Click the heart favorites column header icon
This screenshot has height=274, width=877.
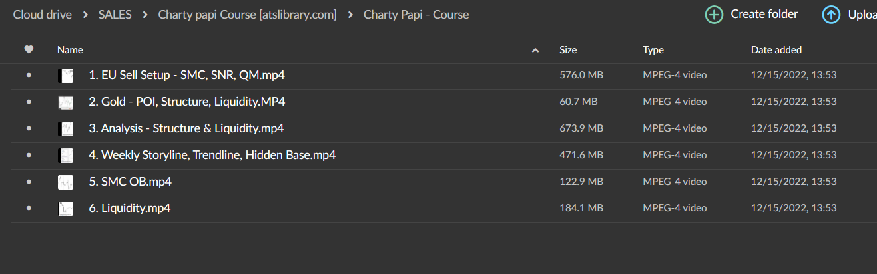(x=29, y=49)
